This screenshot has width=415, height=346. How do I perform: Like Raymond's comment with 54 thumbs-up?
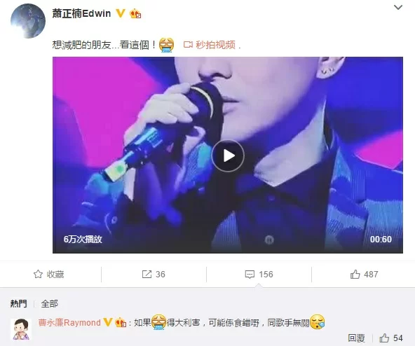(x=384, y=338)
